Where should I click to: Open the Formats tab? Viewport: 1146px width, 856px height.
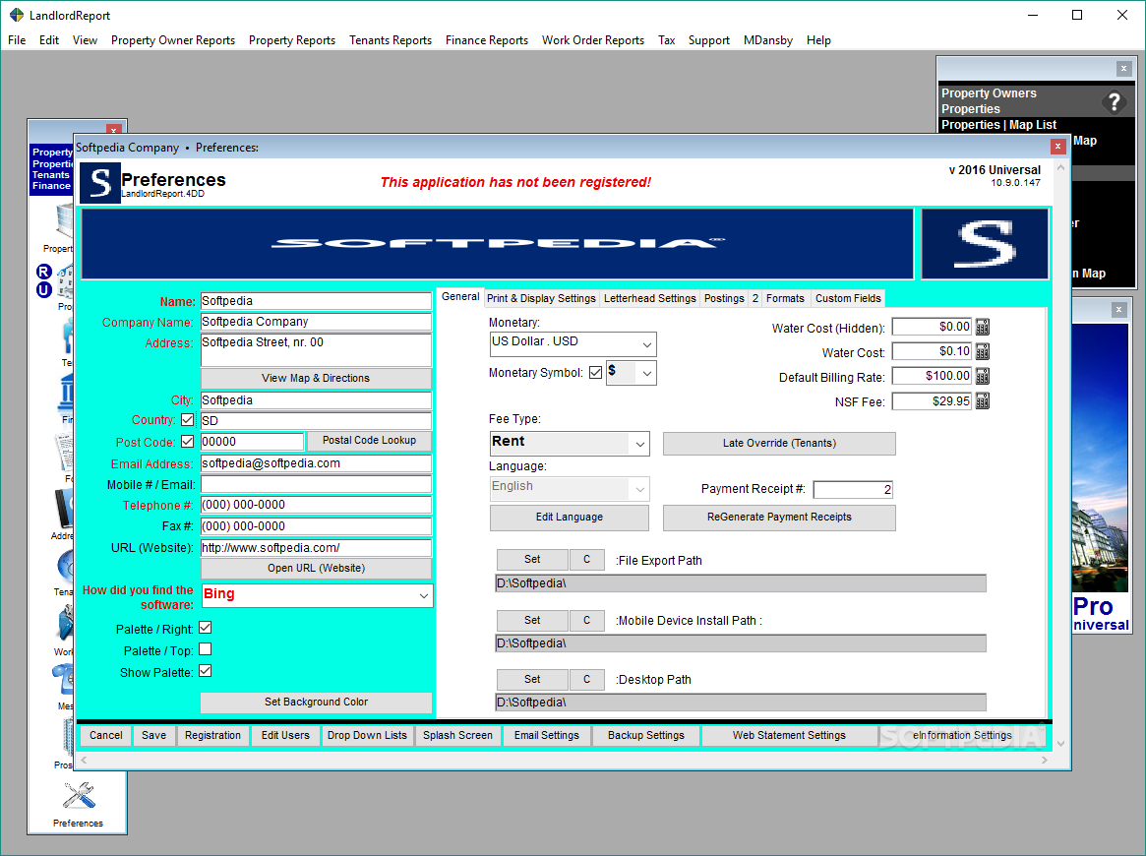coord(786,298)
